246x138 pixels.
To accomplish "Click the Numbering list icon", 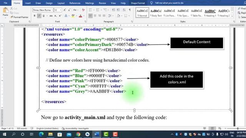I will click(x=98, y=10).
